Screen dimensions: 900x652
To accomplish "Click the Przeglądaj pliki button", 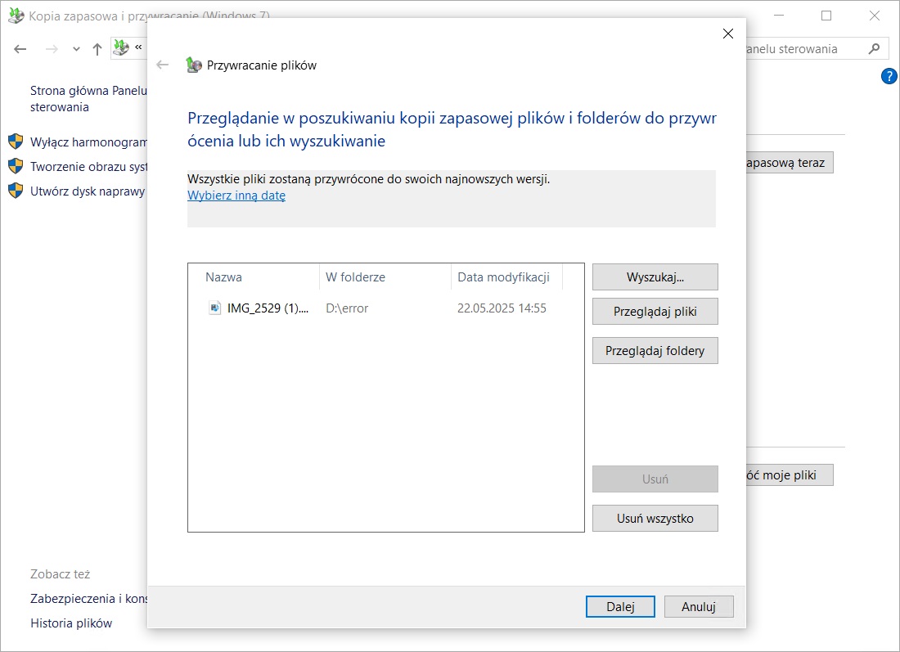I will 655,312.
